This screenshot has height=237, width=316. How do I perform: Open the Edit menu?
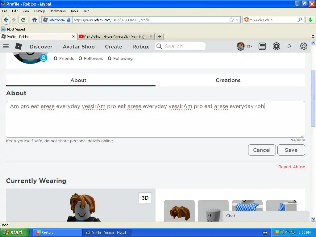coord(15,11)
